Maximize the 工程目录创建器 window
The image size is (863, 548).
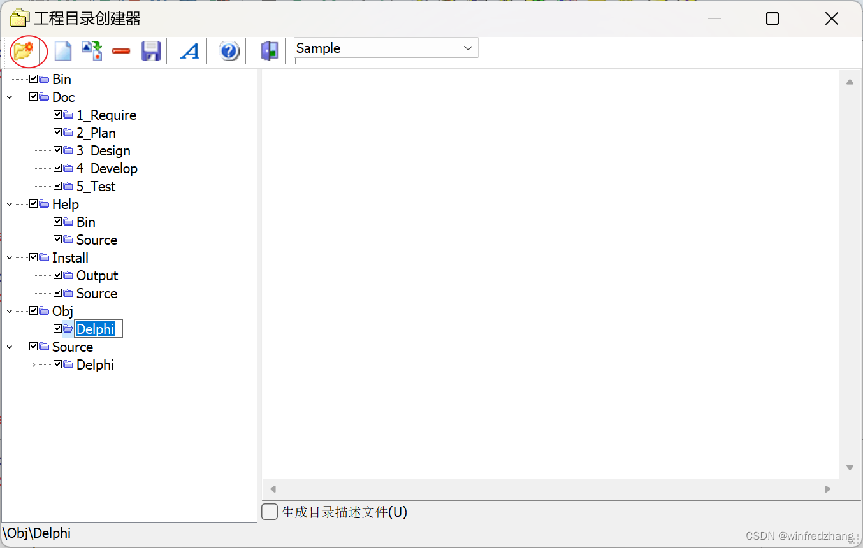(x=772, y=18)
